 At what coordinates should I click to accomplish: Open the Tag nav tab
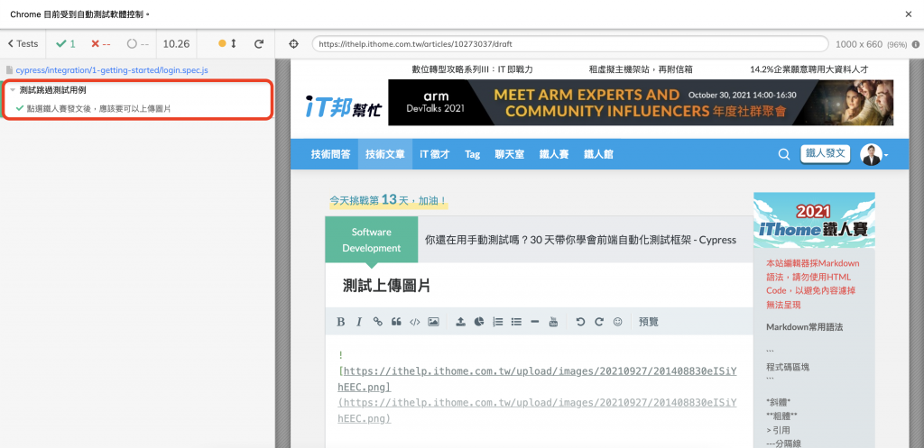pyautogui.click(x=472, y=154)
